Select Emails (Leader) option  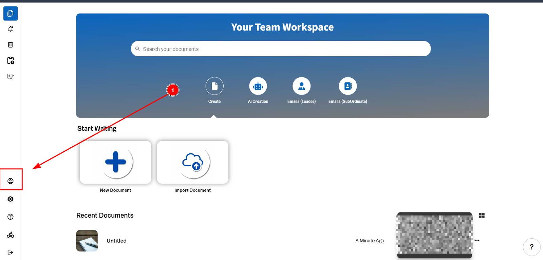tap(301, 86)
